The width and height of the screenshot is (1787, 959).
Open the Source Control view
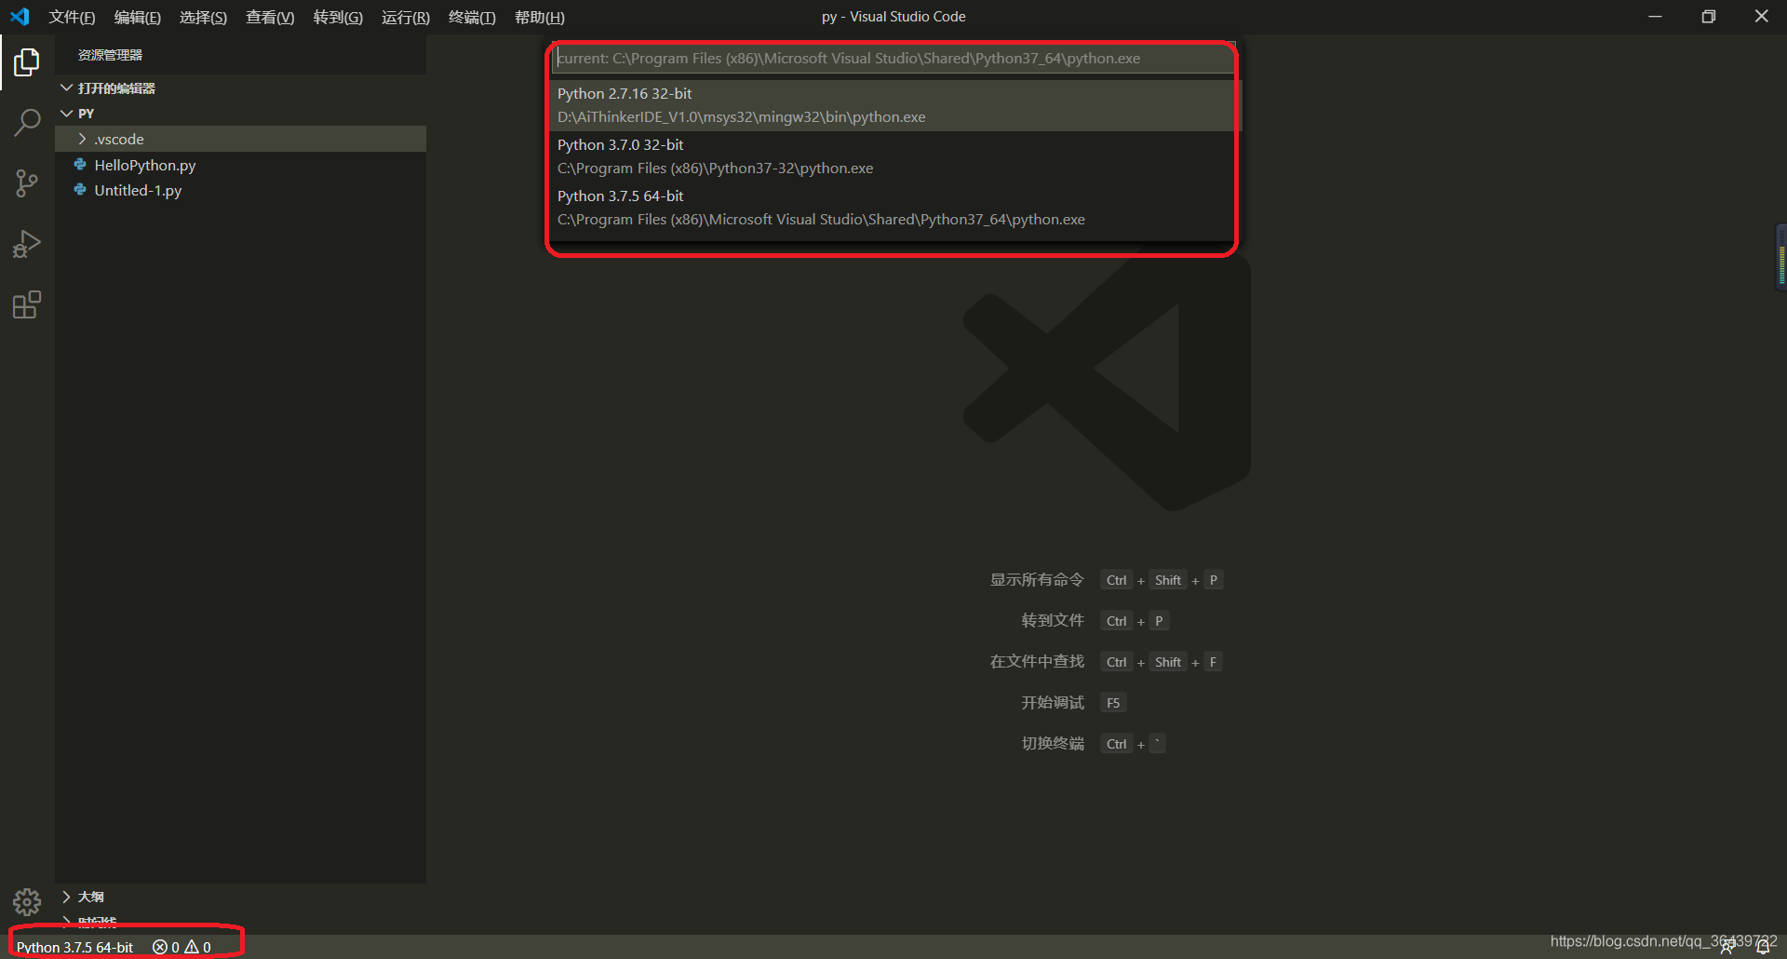pyautogui.click(x=27, y=183)
